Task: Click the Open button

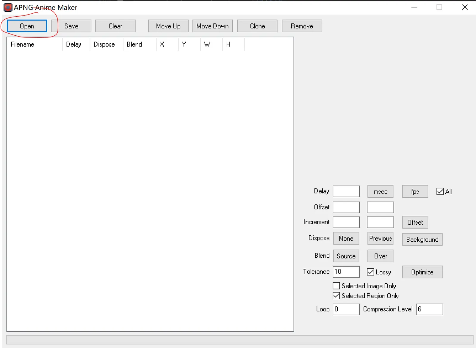Action: point(27,26)
